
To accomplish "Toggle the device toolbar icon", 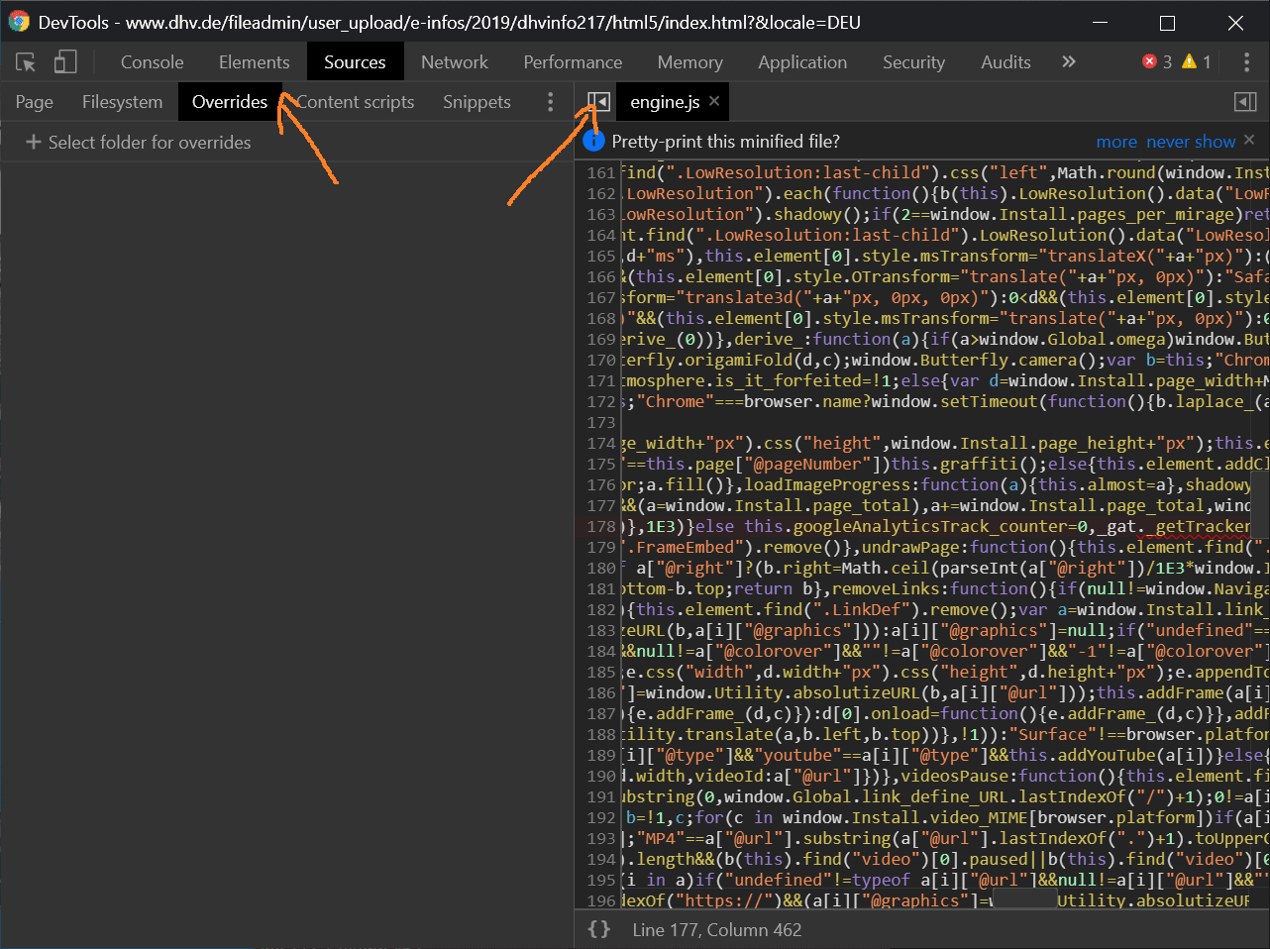I will point(65,62).
